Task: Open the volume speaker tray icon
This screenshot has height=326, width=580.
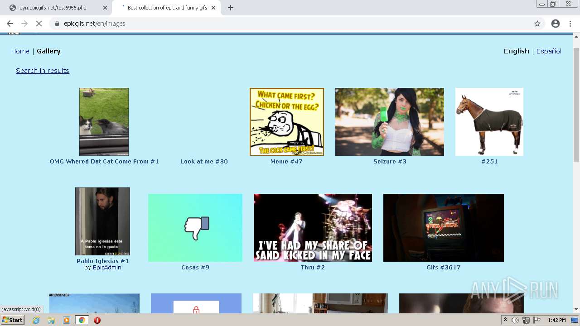Action: point(516,320)
